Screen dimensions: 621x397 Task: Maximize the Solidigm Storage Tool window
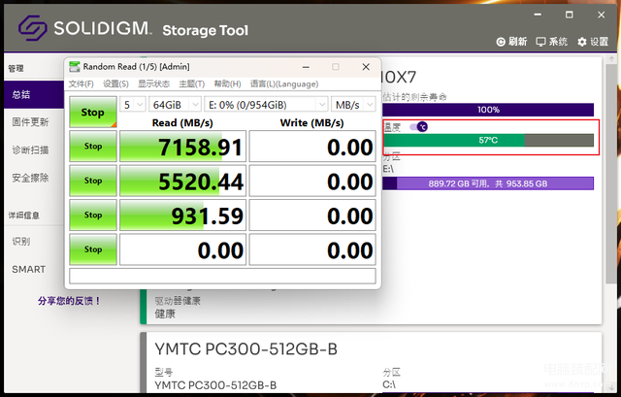pyautogui.click(x=570, y=16)
